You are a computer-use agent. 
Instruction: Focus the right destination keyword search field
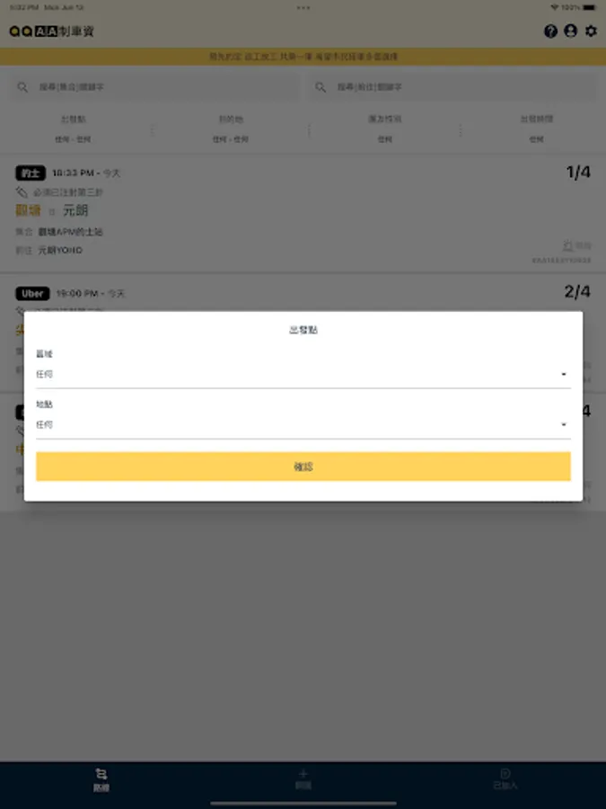point(452,87)
